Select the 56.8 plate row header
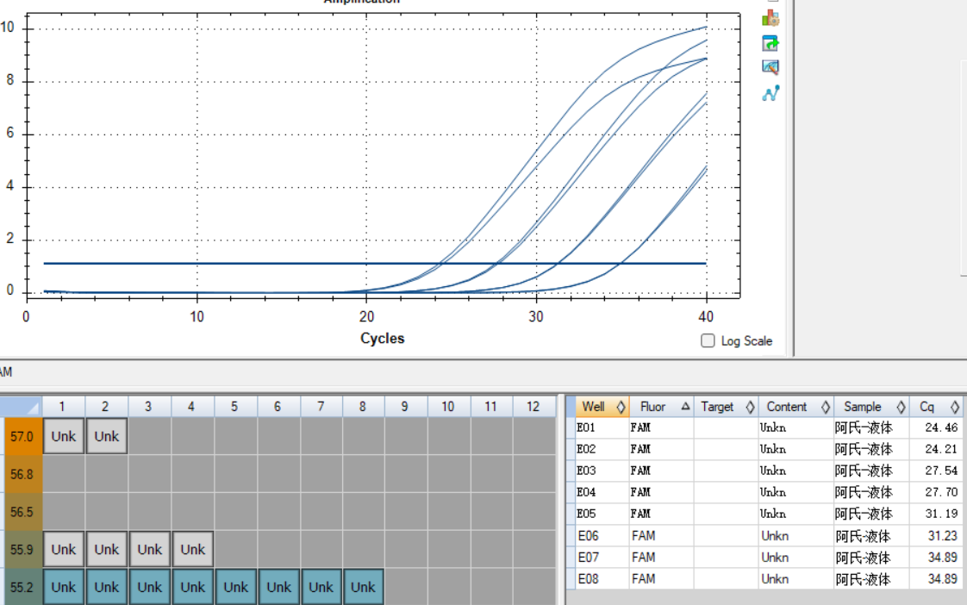Viewport: 967px width, 605px height. (x=23, y=474)
